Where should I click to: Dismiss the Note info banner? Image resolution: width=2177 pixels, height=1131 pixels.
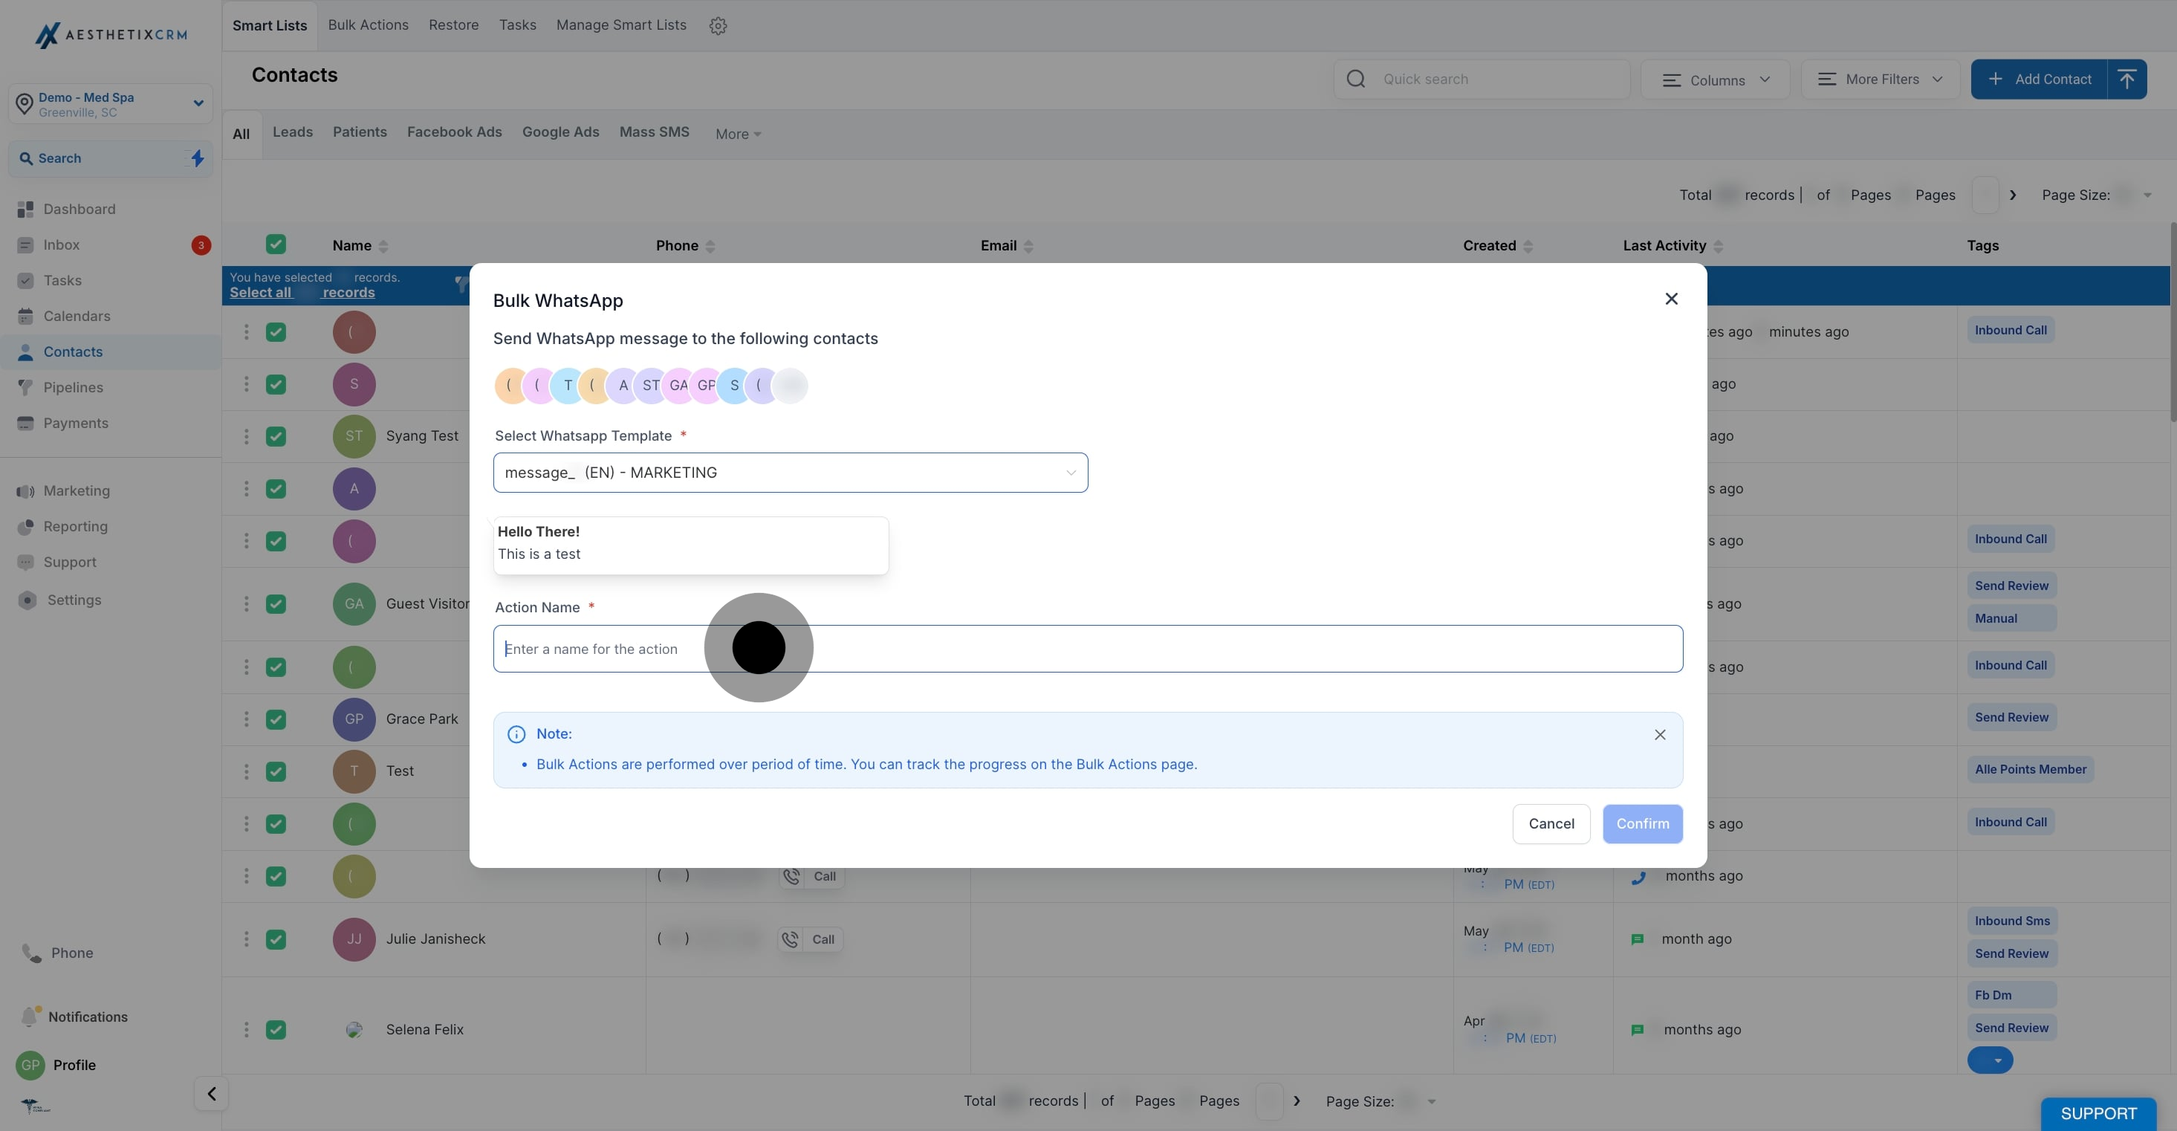1659,735
